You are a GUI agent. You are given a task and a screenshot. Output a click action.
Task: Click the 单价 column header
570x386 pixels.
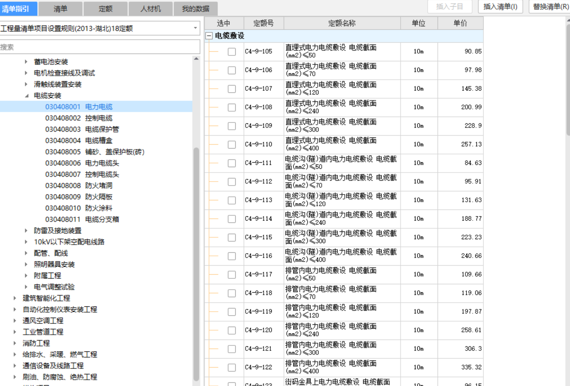[x=460, y=23]
